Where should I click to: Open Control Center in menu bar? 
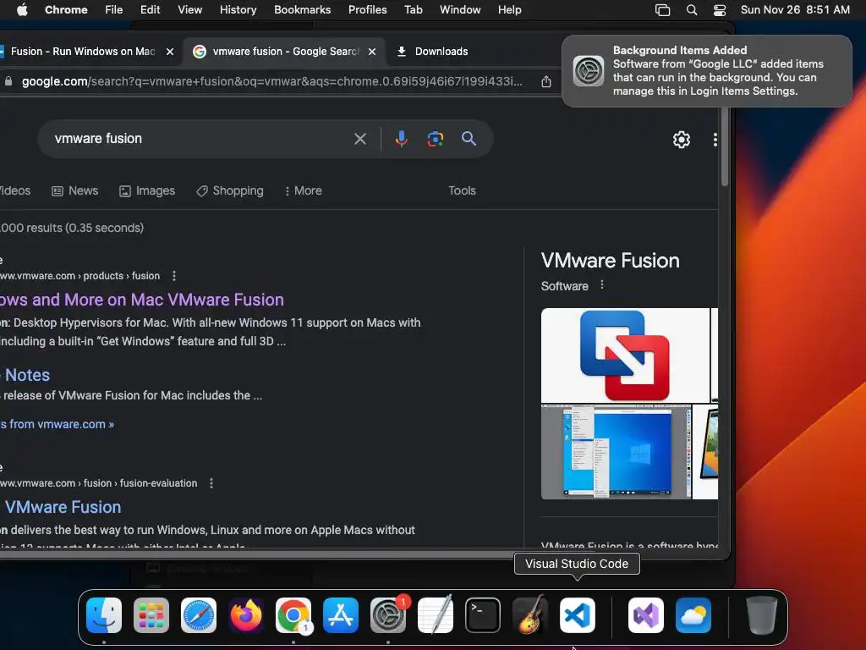[720, 10]
